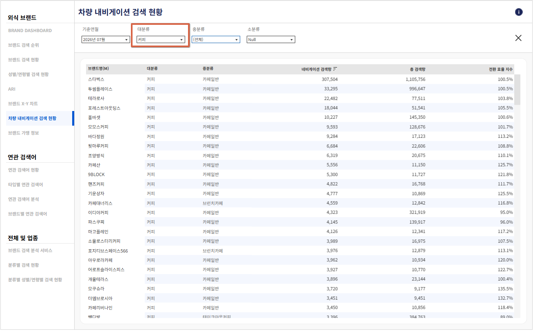Click the info icon at top right
This screenshot has width=533, height=331.
point(519,12)
